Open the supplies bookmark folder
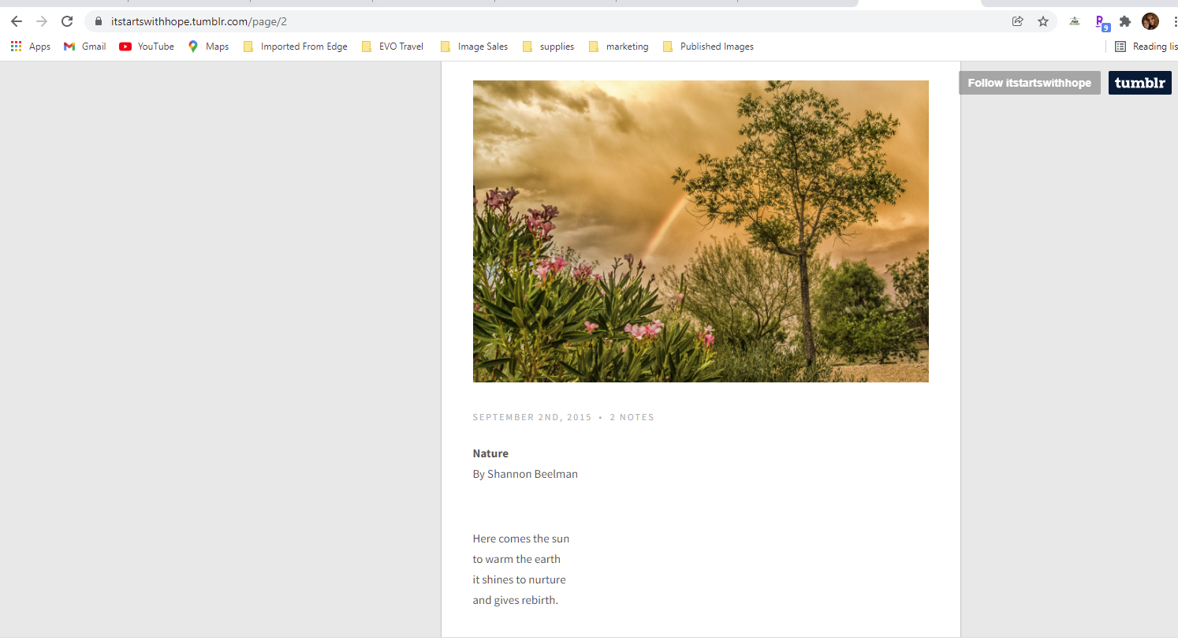This screenshot has width=1178, height=641. coord(548,47)
